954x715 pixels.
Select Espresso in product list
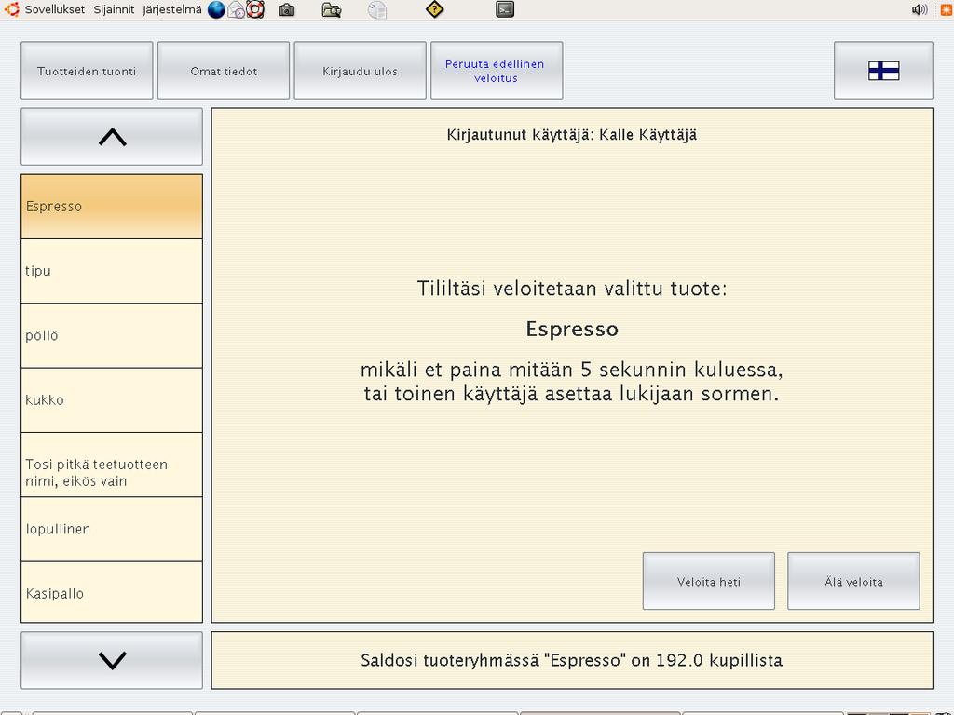point(112,206)
